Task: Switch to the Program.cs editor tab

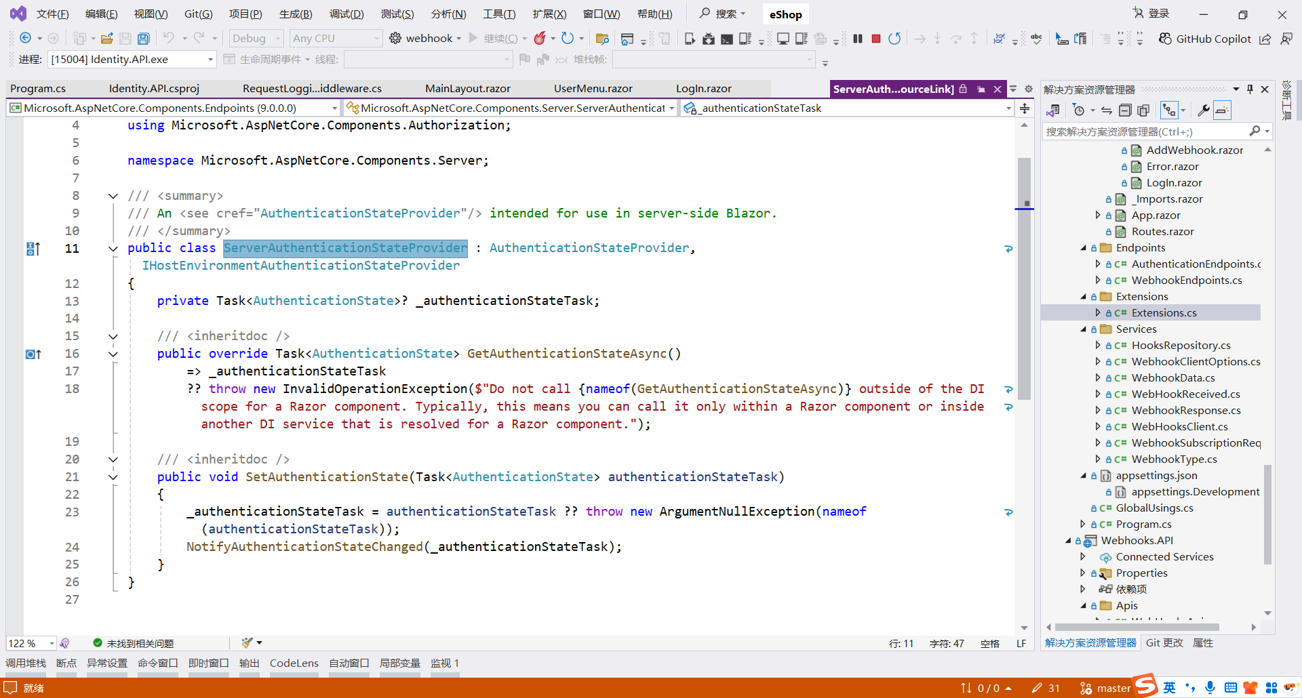Action: (x=39, y=89)
